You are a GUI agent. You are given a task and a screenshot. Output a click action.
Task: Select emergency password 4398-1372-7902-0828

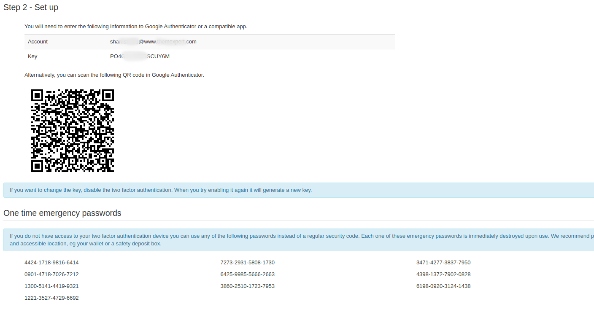[443, 274]
